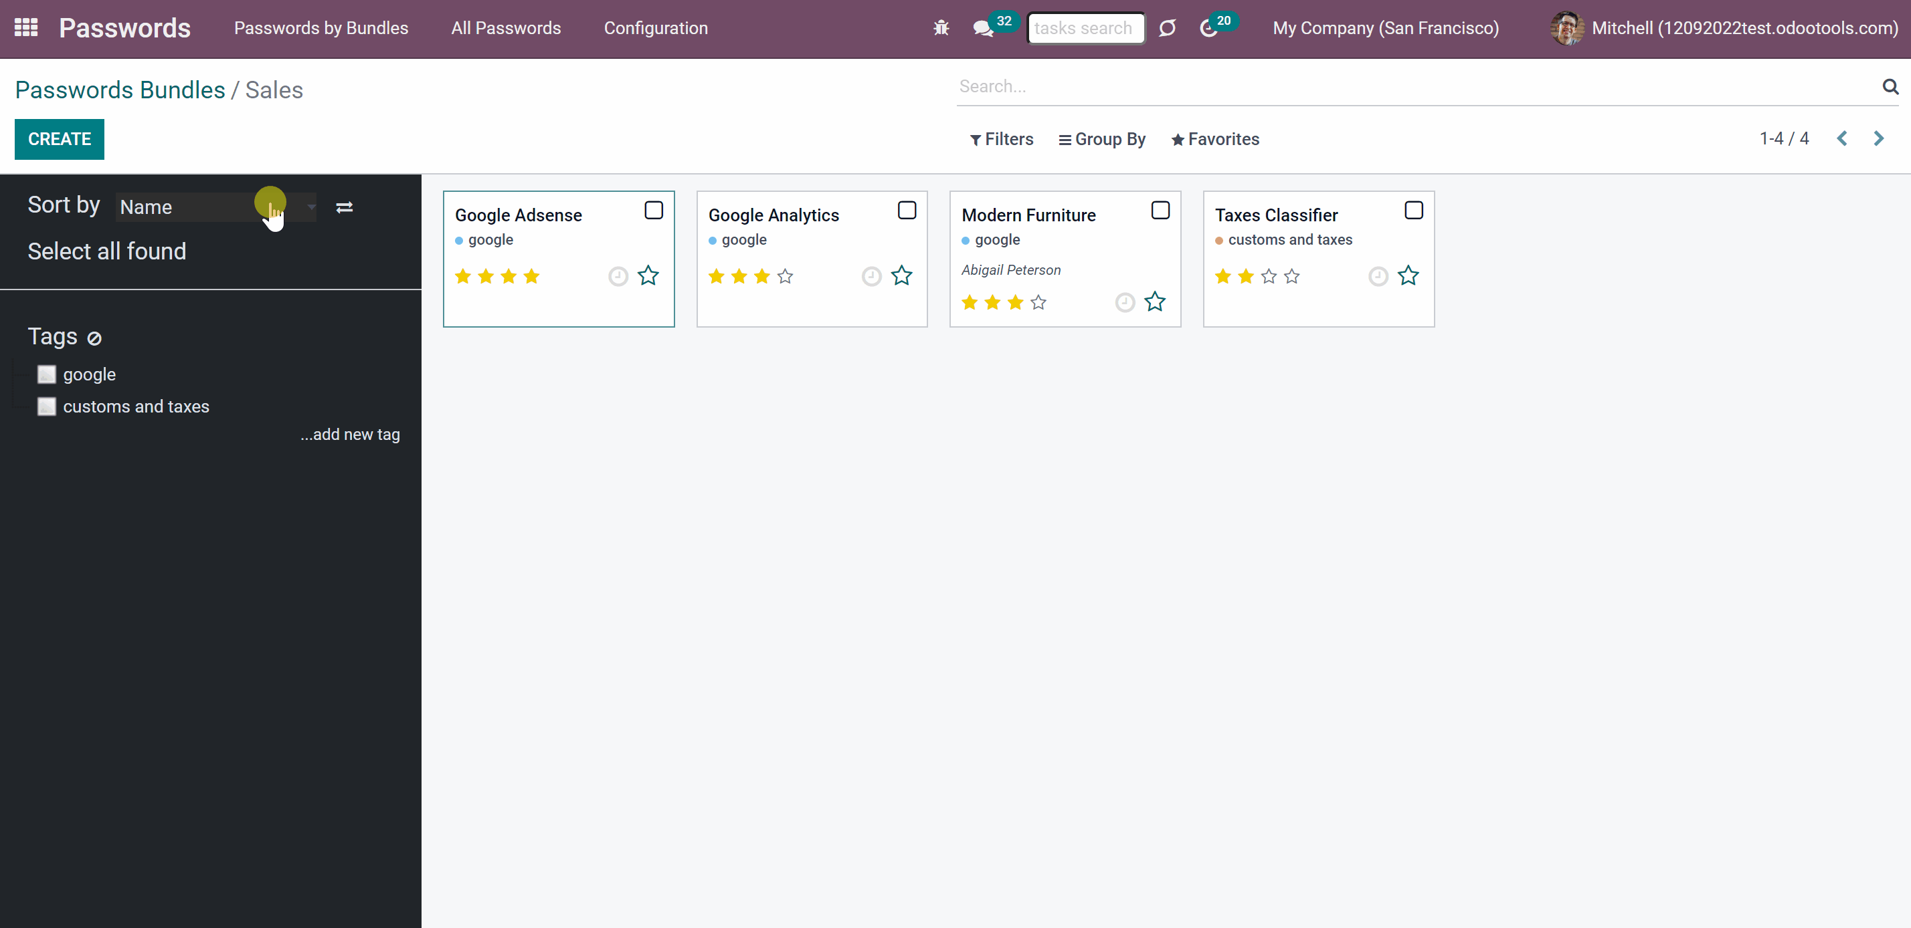The width and height of the screenshot is (1911, 928).
Task: Open the apps grid menu
Action: tap(26, 28)
